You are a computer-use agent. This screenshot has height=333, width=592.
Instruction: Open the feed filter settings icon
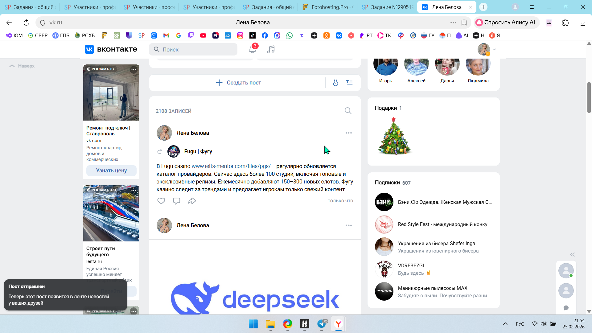click(x=349, y=83)
